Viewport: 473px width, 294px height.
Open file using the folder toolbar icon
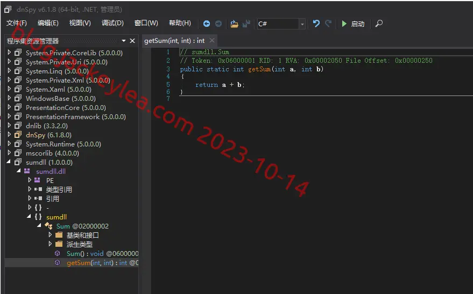[235, 24]
